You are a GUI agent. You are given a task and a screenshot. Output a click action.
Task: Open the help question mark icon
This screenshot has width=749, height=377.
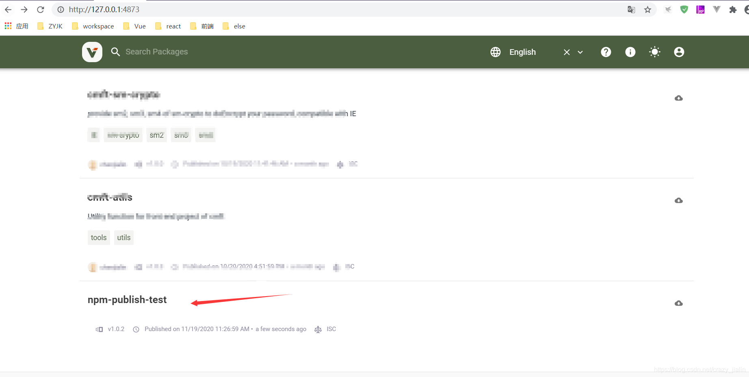pos(606,52)
